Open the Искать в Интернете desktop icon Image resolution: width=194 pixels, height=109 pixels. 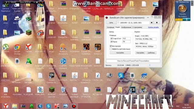(63, 49)
